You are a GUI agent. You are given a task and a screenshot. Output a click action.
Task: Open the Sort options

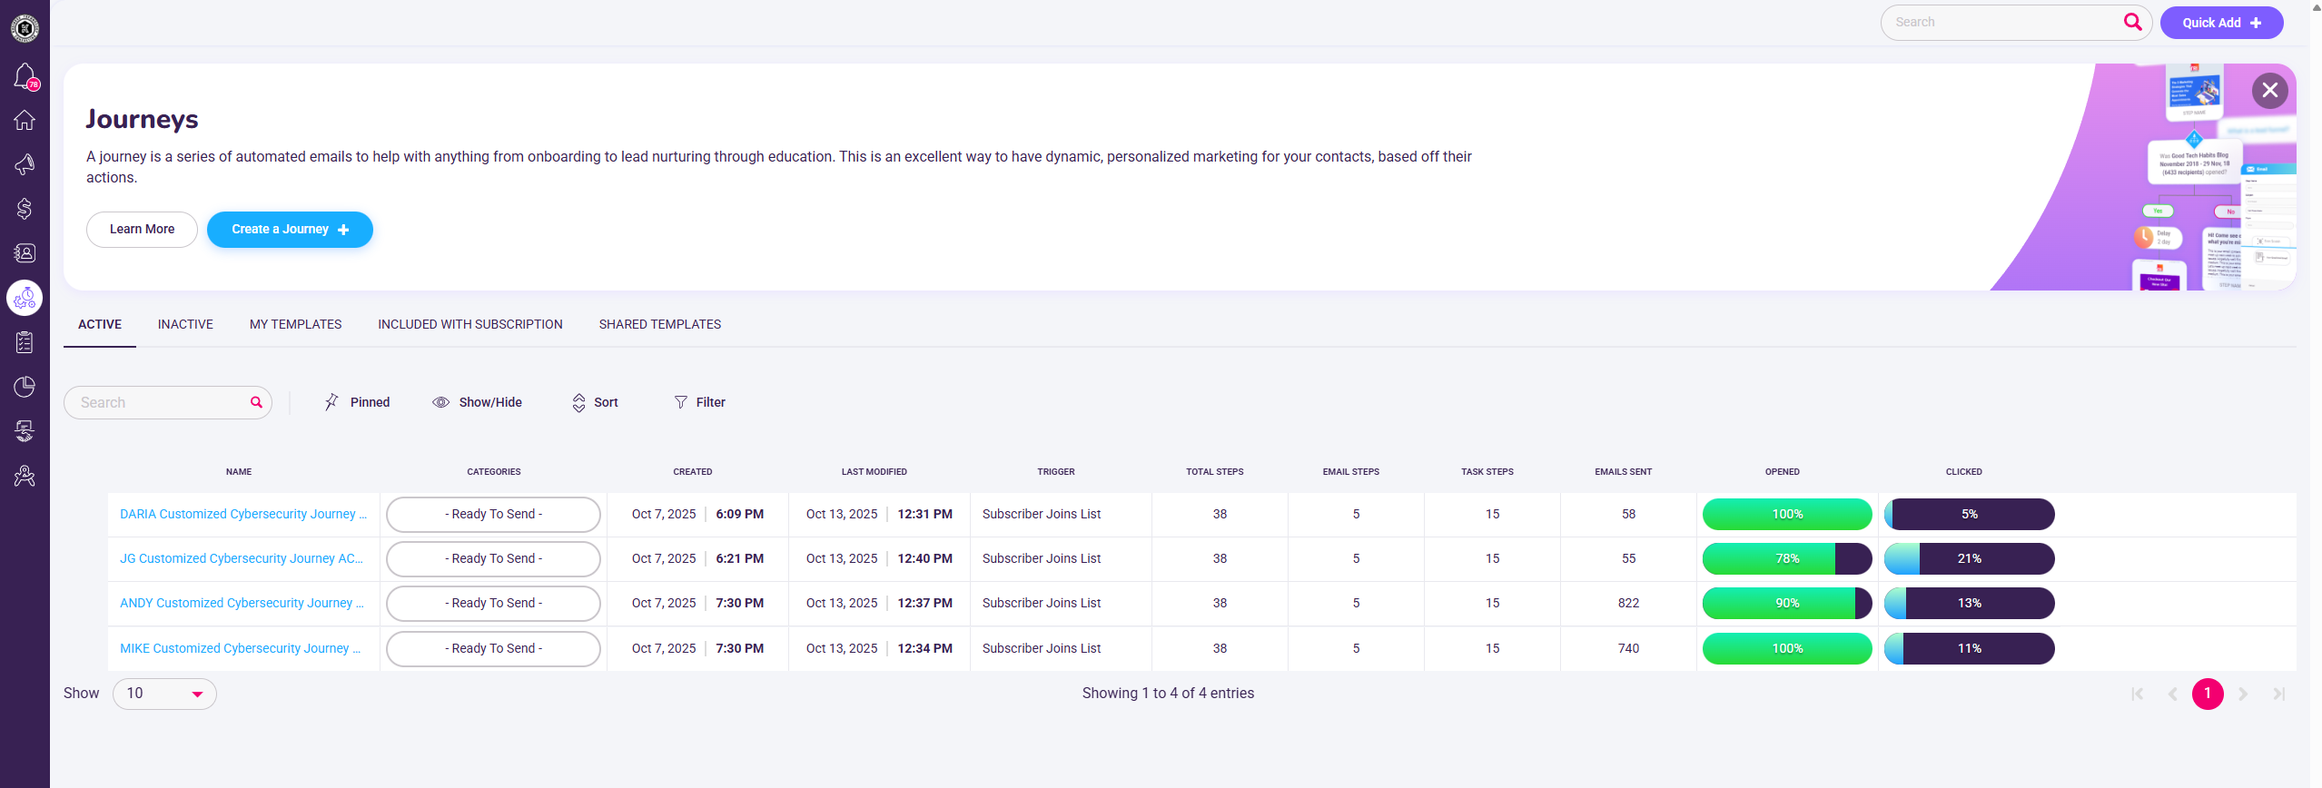click(x=595, y=402)
